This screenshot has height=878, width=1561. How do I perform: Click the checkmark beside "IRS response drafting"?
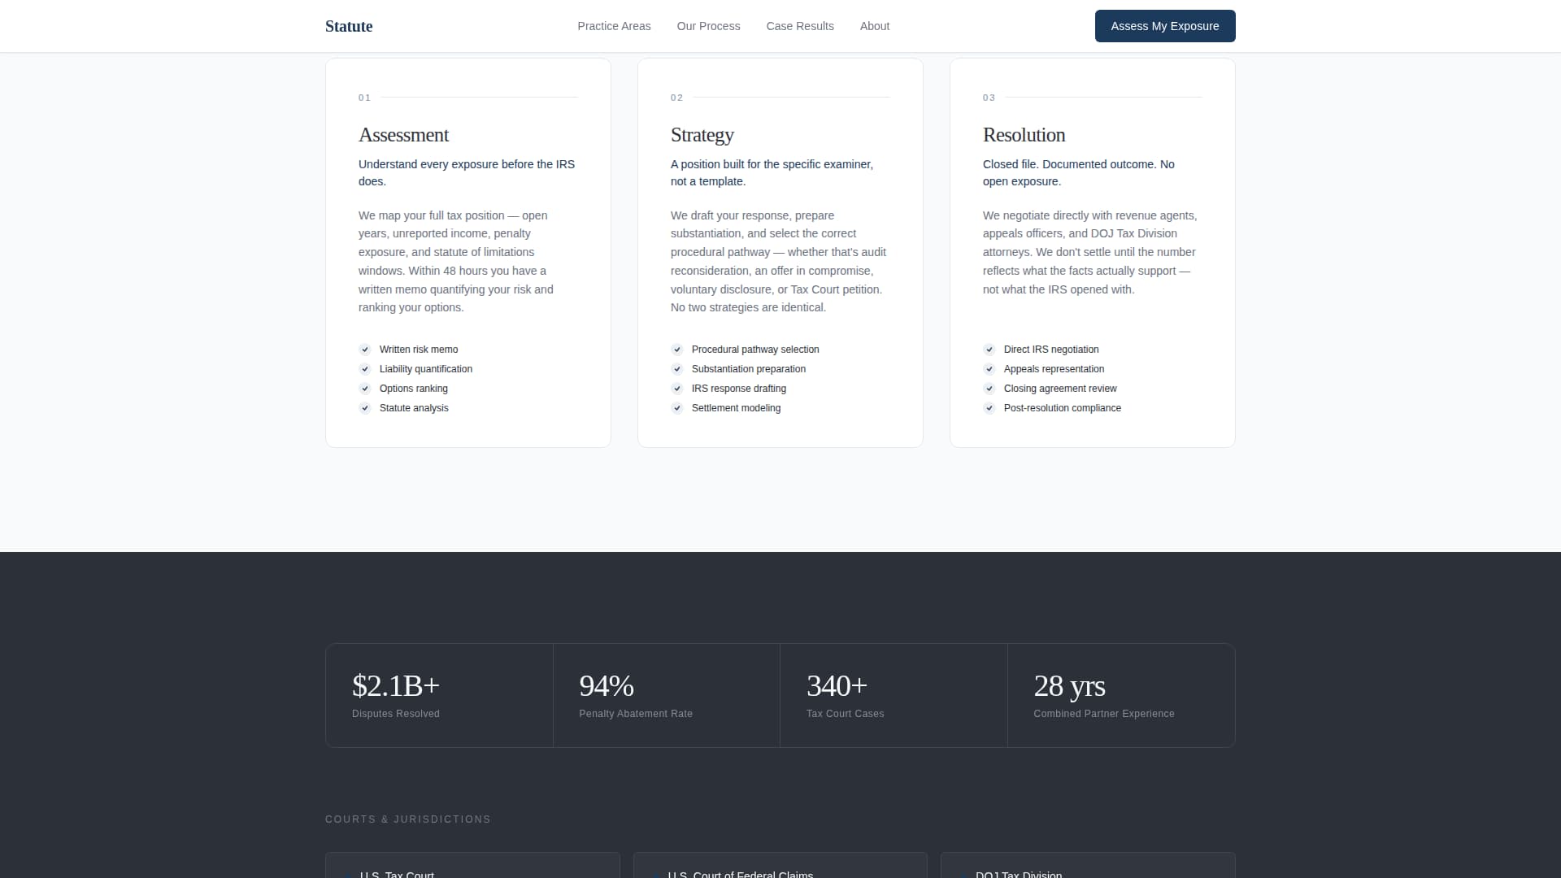[677, 389]
